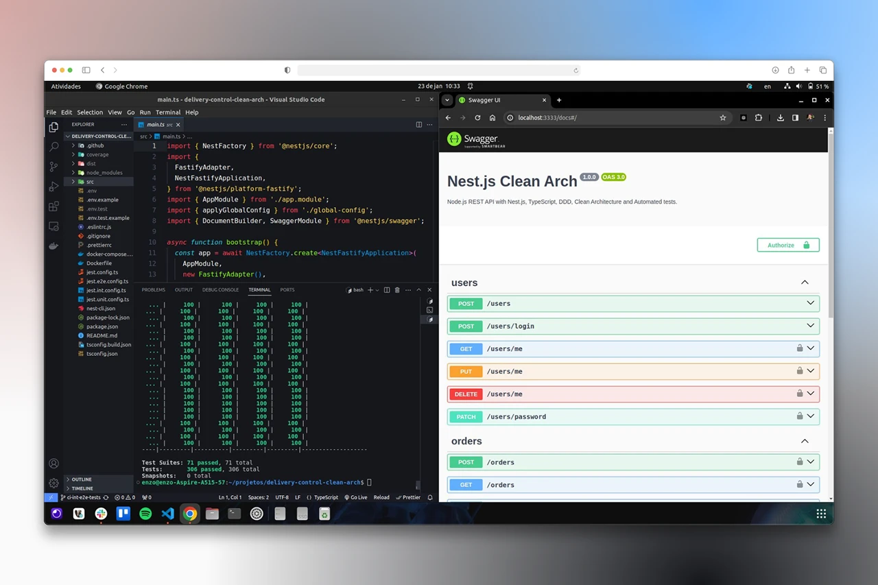878x585 pixels.
Task: Open the Selection menu
Action: (x=90, y=112)
